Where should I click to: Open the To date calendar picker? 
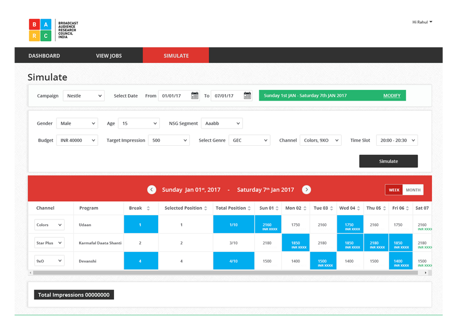247,96
